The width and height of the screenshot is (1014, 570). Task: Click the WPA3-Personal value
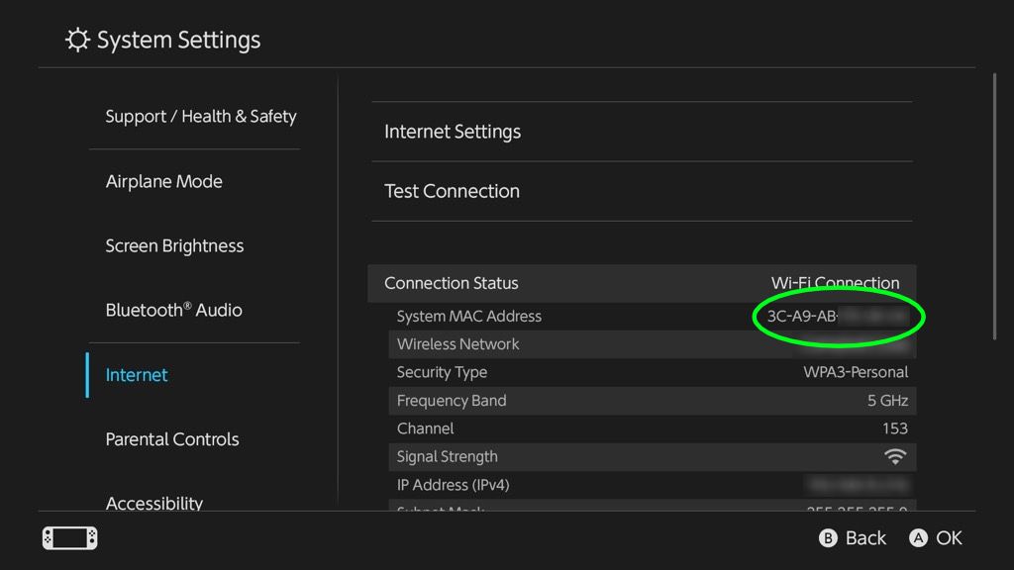click(856, 372)
